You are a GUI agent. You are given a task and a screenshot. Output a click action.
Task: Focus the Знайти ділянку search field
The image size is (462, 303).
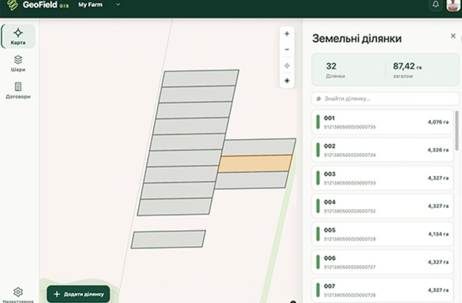(x=385, y=98)
